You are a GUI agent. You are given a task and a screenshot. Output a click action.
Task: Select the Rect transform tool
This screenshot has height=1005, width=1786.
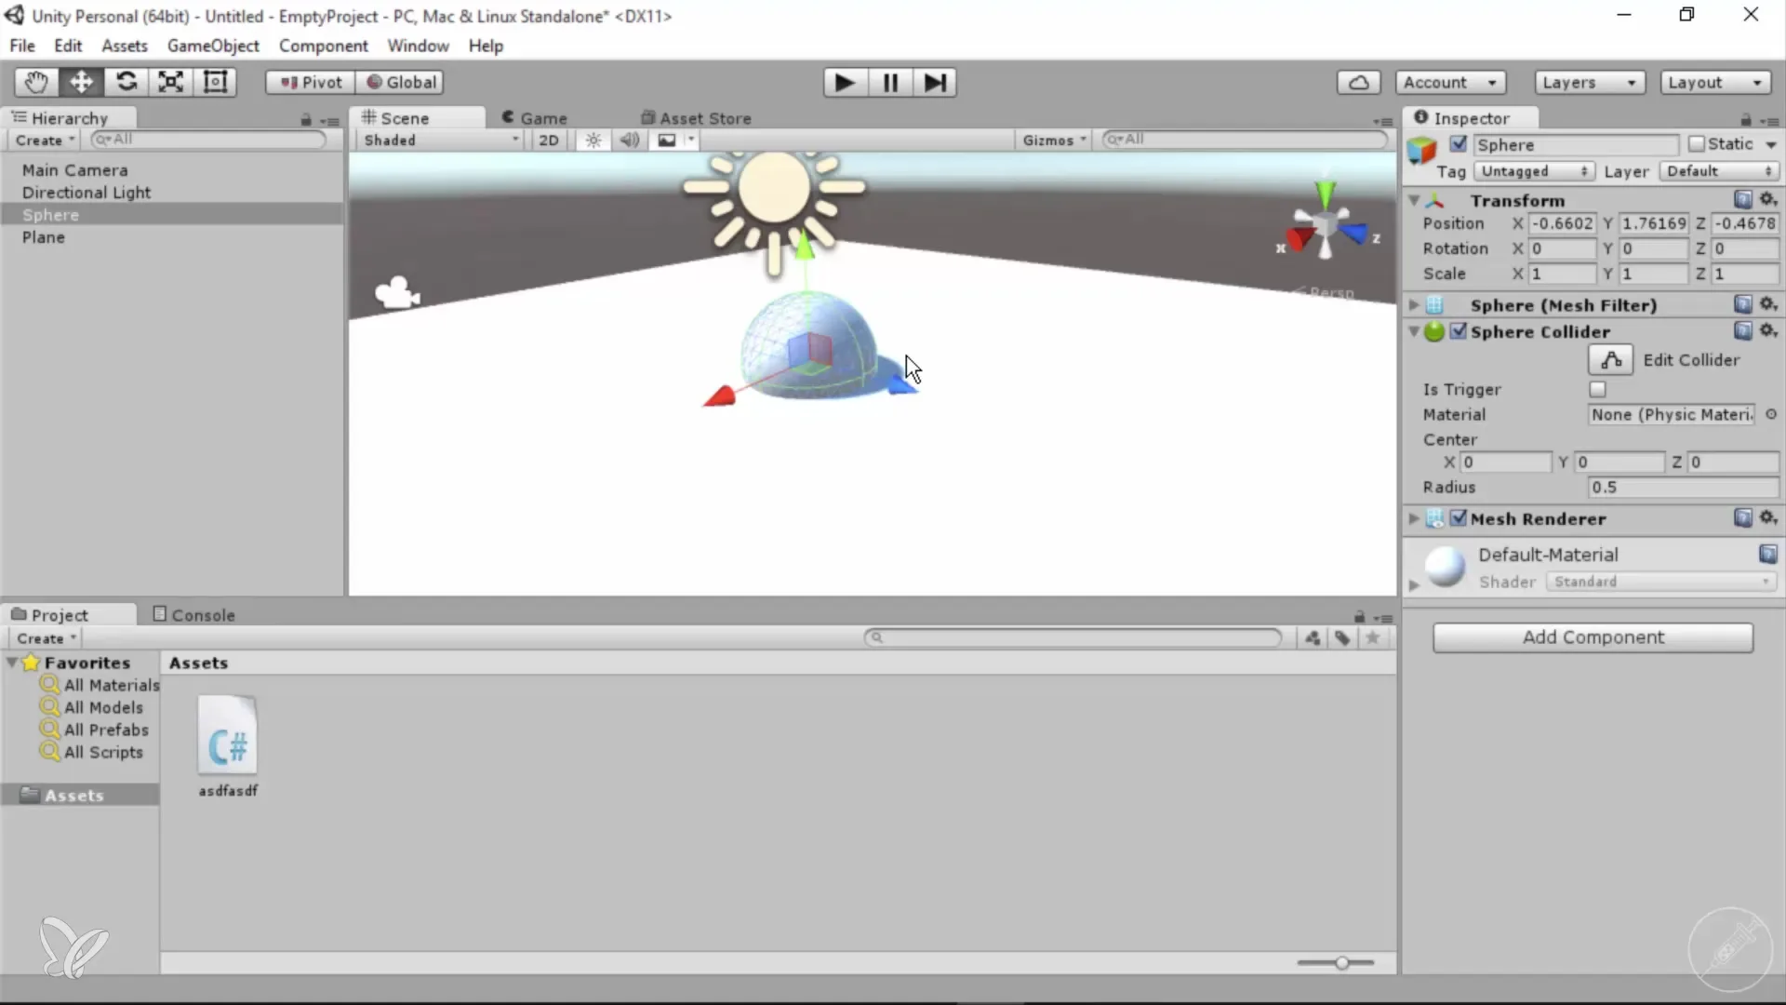[215, 82]
